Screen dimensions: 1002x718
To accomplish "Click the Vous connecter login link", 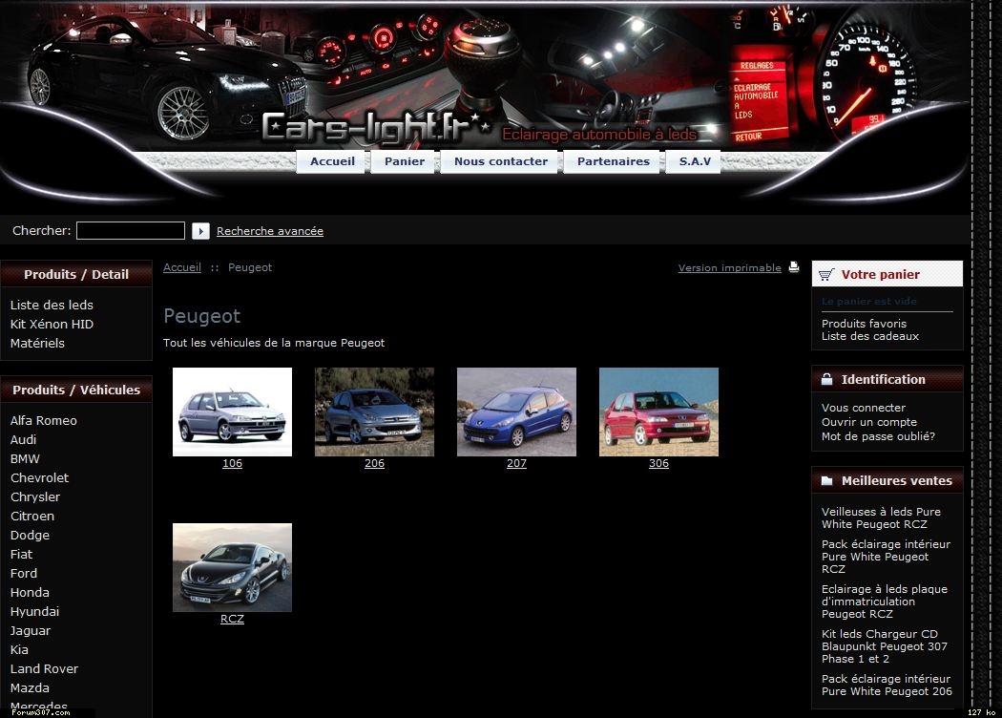I will [x=864, y=408].
